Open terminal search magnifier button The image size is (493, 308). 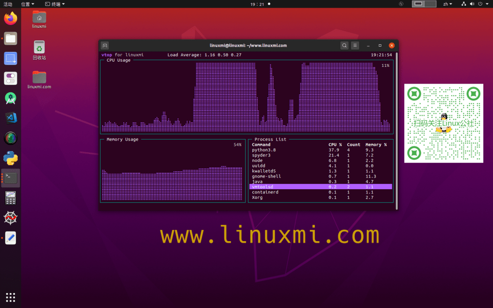[x=344, y=46]
